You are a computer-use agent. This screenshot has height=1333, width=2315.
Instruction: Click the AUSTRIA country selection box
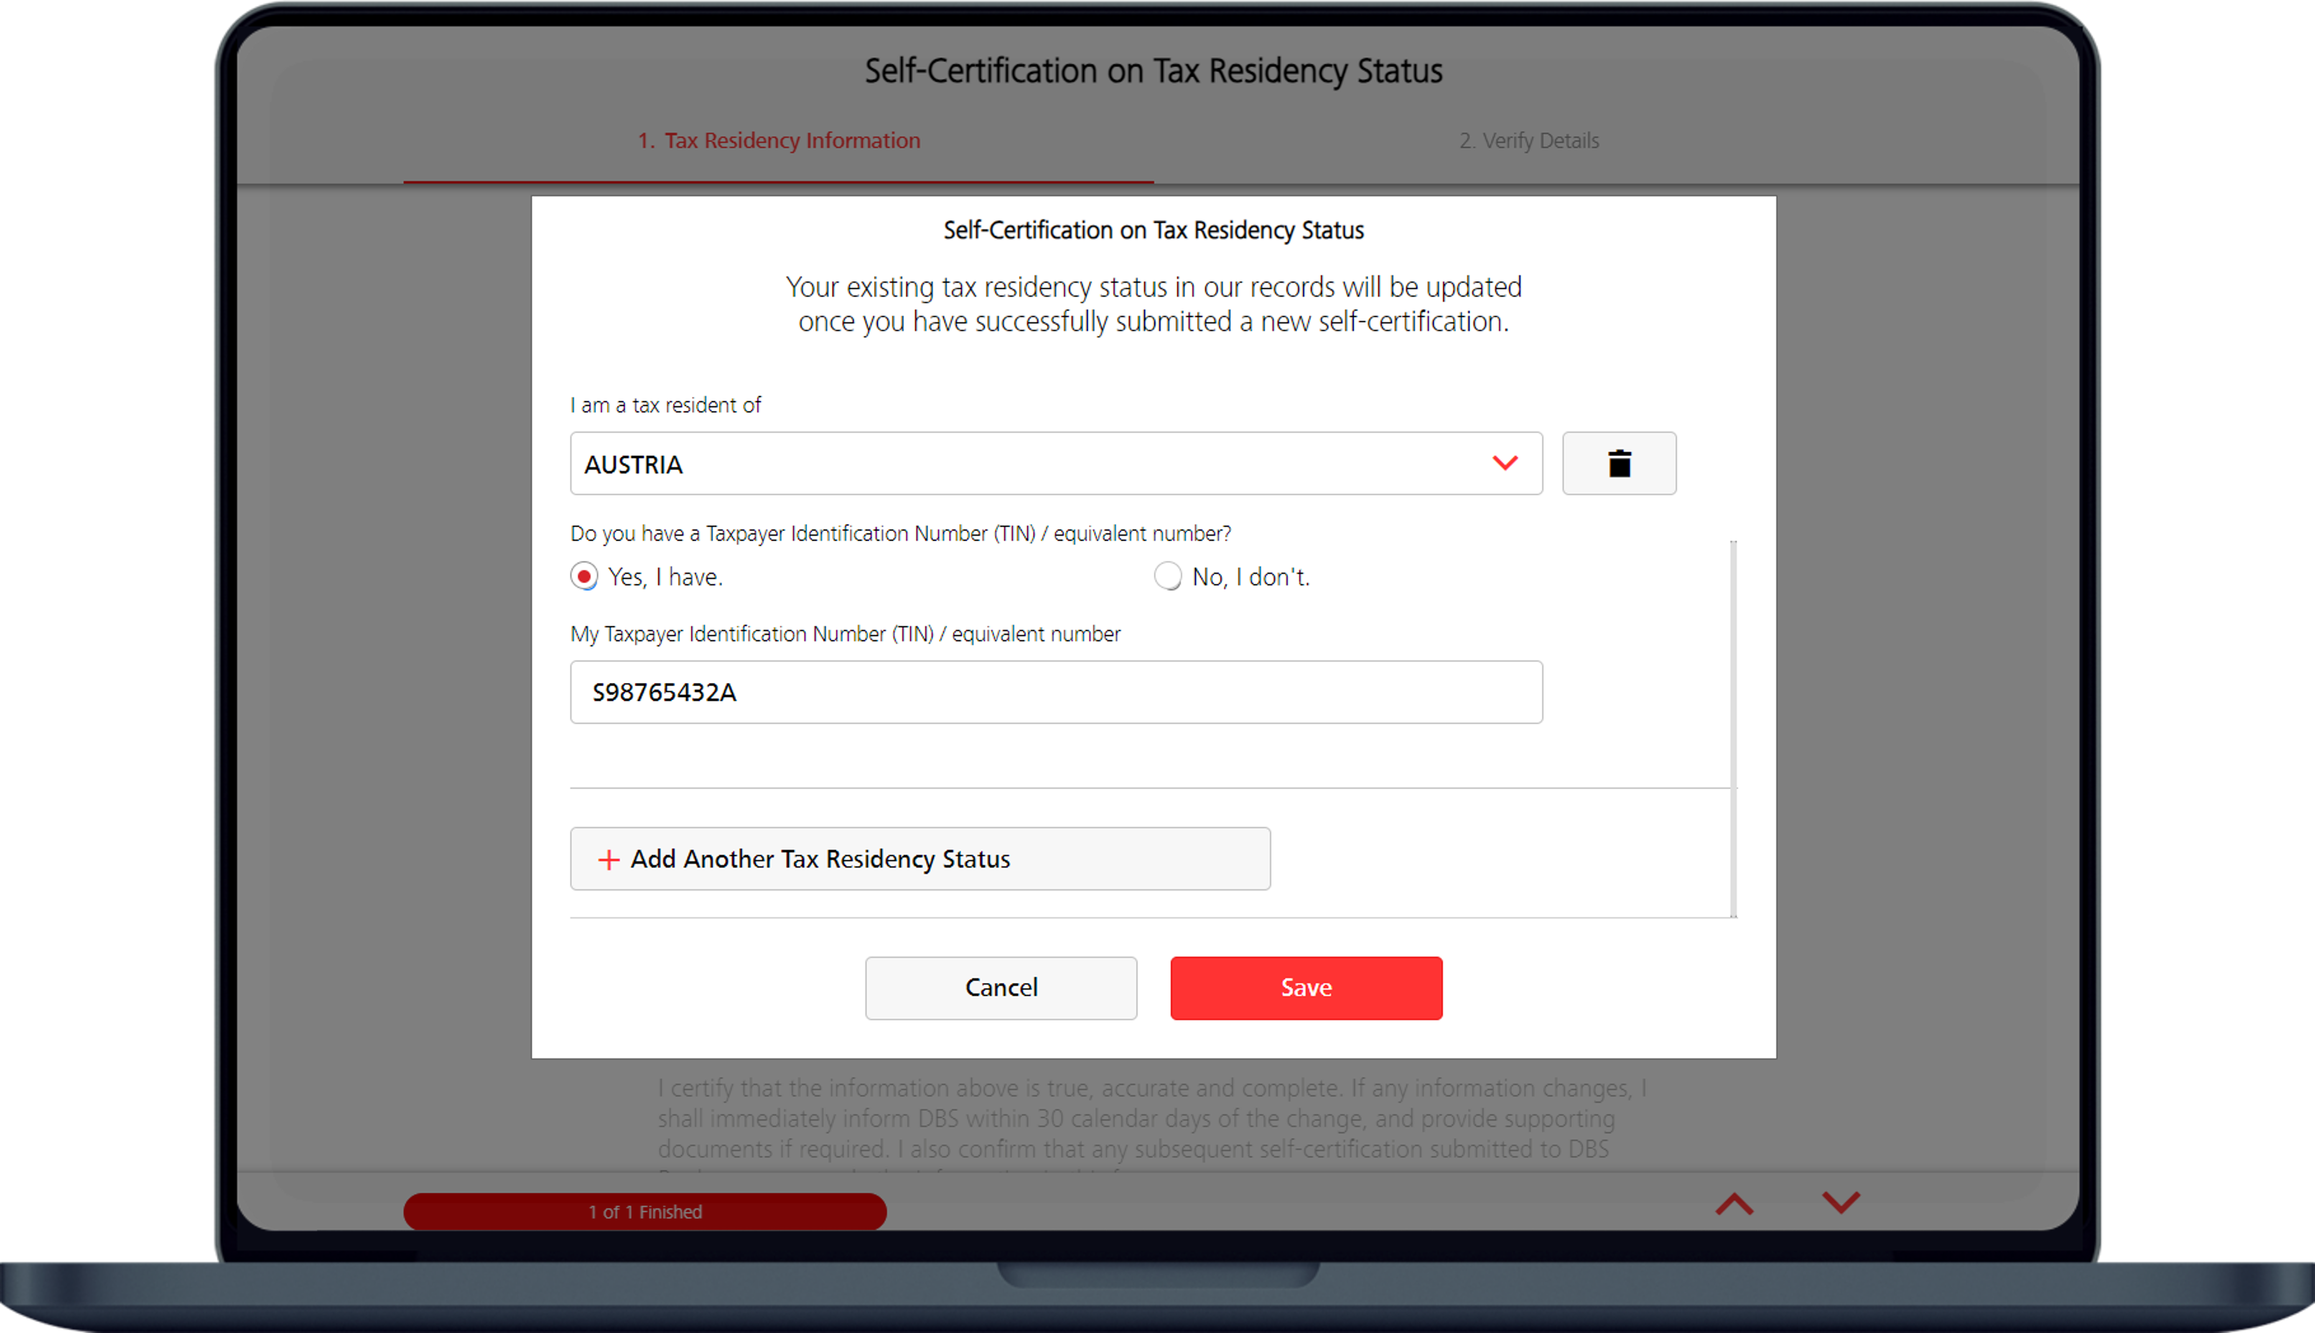point(1056,463)
